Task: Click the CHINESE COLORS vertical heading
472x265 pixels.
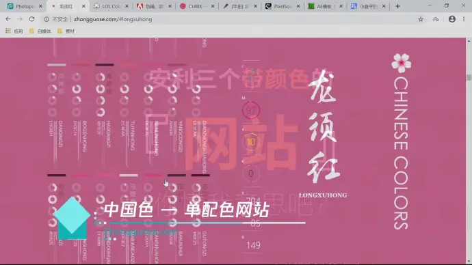Action: (402, 153)
